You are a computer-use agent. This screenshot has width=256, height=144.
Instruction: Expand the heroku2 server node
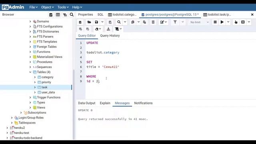(7, 128)
